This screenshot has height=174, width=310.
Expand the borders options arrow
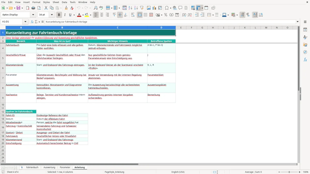coord(213,15)
